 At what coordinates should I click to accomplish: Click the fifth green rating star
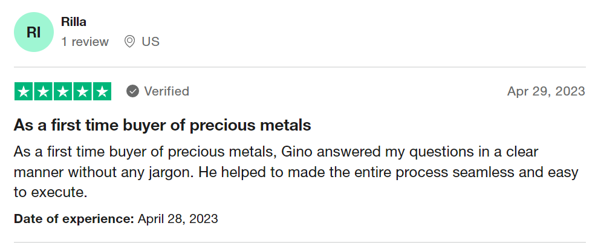pos(102,91)
